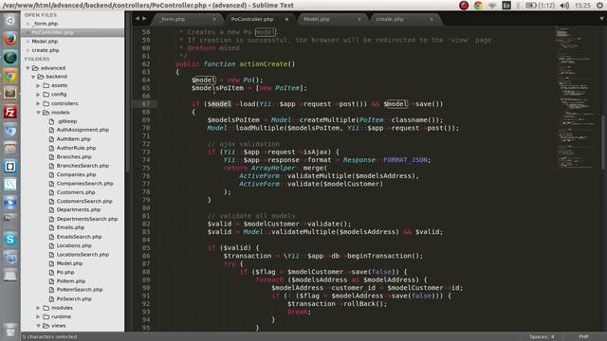Open DepartmentsSearch.php in the sidebar
Image resolution: width=607 pixels, height=341 pixels.
pos(87,219)
